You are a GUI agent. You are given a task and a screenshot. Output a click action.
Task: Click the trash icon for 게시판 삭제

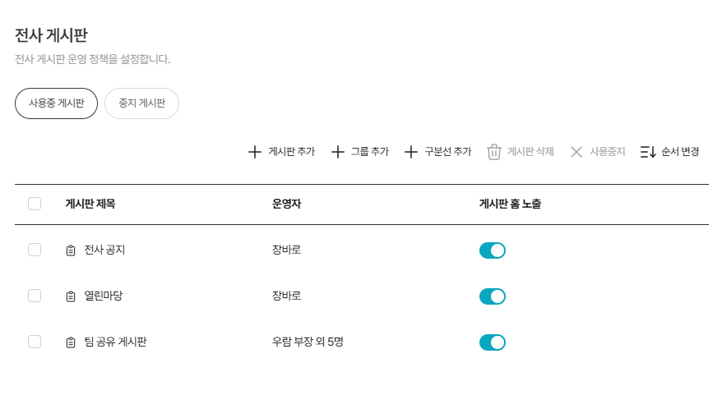pyautogui.click(x=494, y=152)
